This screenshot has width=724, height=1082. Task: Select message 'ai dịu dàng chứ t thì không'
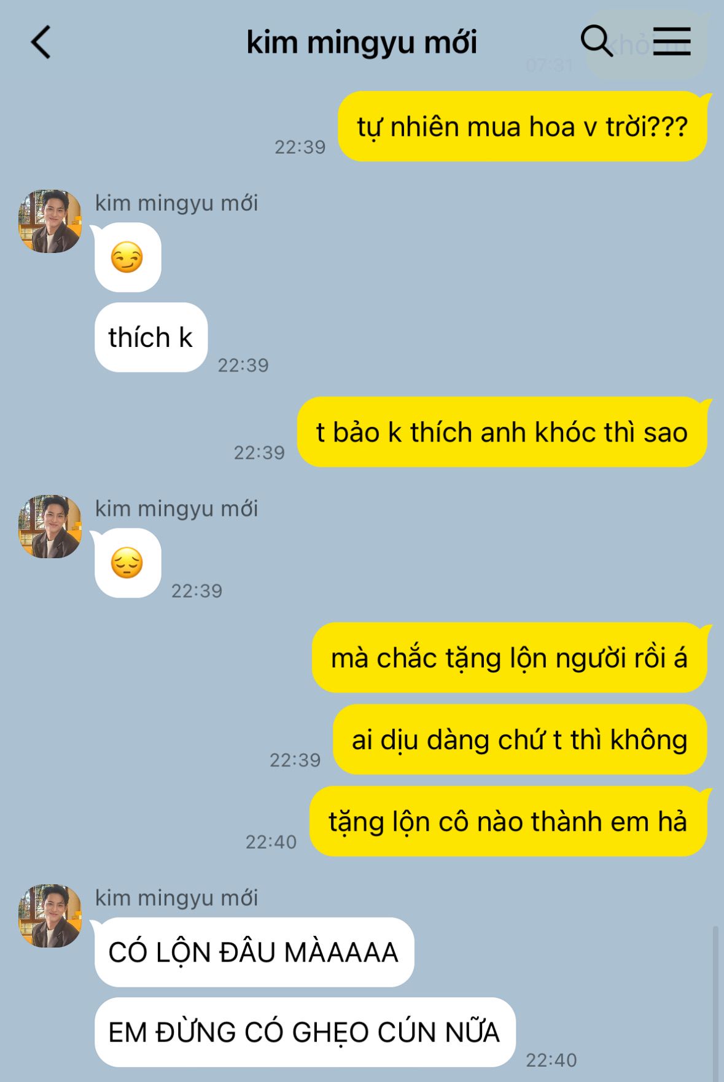click(520, 739)
